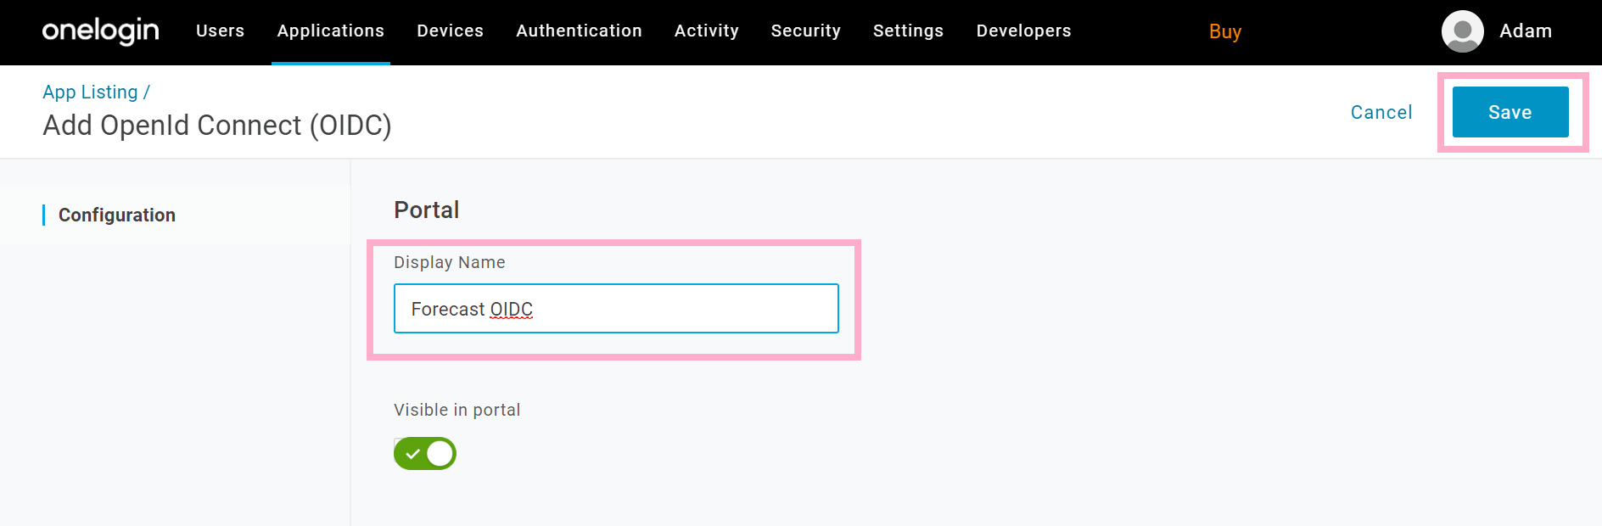
Task: Open Adam's profile avatar icon
Action: (x=1462, y=31)
